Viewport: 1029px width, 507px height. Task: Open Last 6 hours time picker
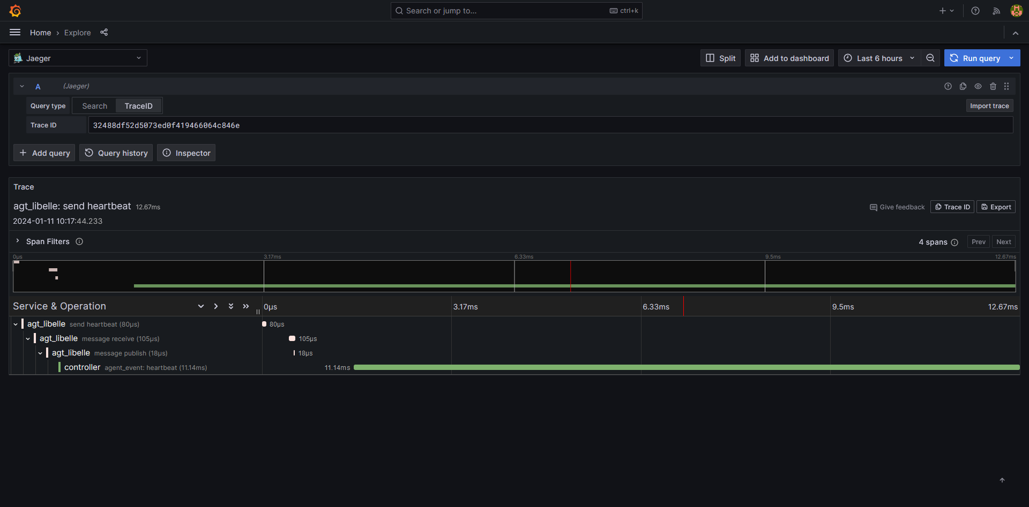click(879, 58)
